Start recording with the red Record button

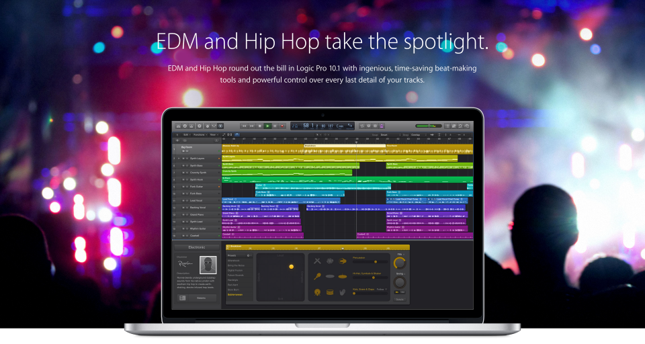pos(282,126)
